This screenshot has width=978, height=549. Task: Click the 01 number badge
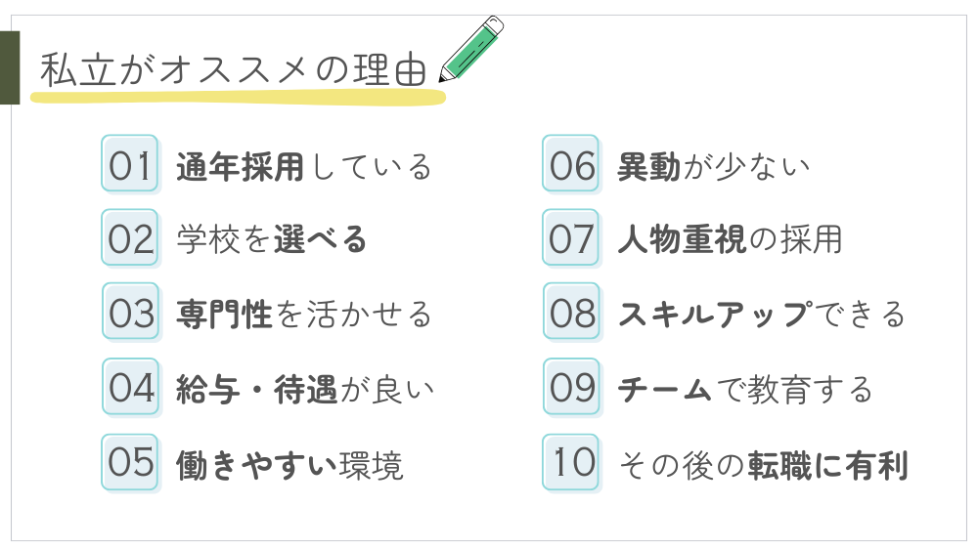point(131,163)
